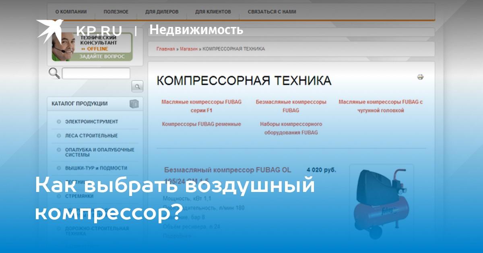The height and width of the screenshot is (253, 483).
Task: Open ДОРОЖНО-СТРОИТЕЛЬНАЯ ТЕХНИКА category
Action: [x=97, y=231]
